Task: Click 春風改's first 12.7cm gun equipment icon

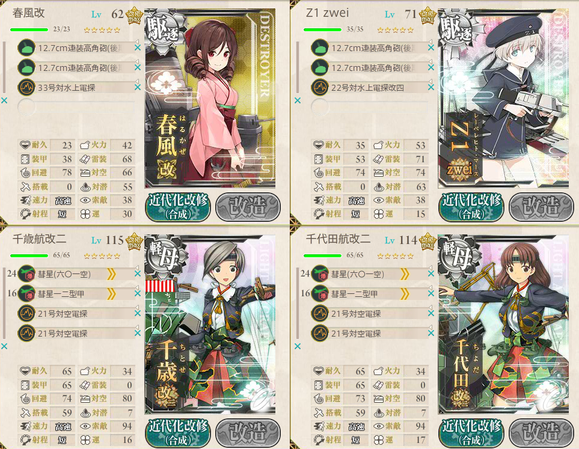Action: click(x=26, y=48)
